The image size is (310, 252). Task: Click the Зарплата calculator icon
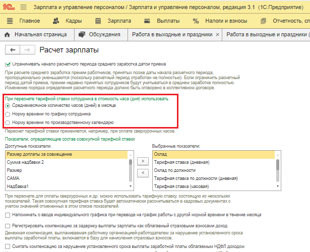98,21
